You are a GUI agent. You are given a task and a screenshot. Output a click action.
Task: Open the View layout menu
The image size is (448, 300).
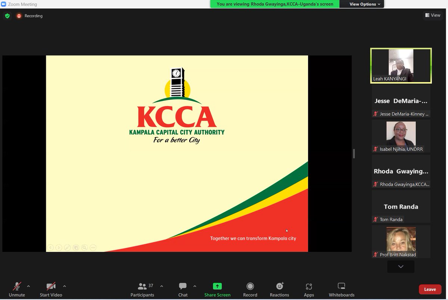(x=433, y=15)
